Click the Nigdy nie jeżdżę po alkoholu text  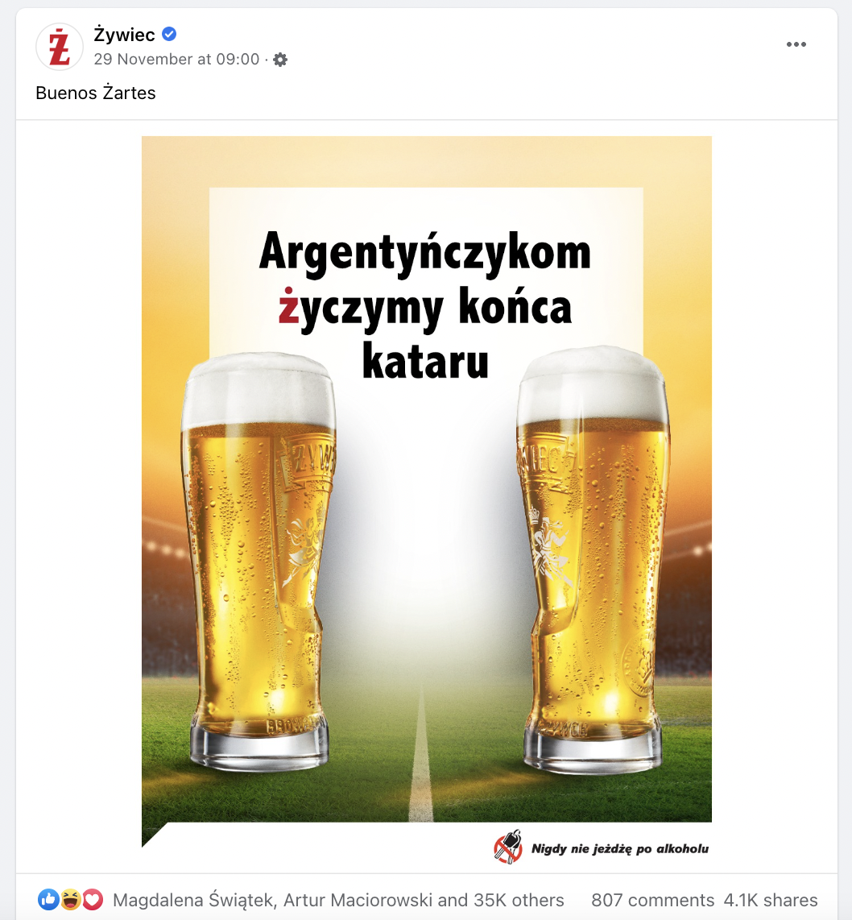point(620,848)
